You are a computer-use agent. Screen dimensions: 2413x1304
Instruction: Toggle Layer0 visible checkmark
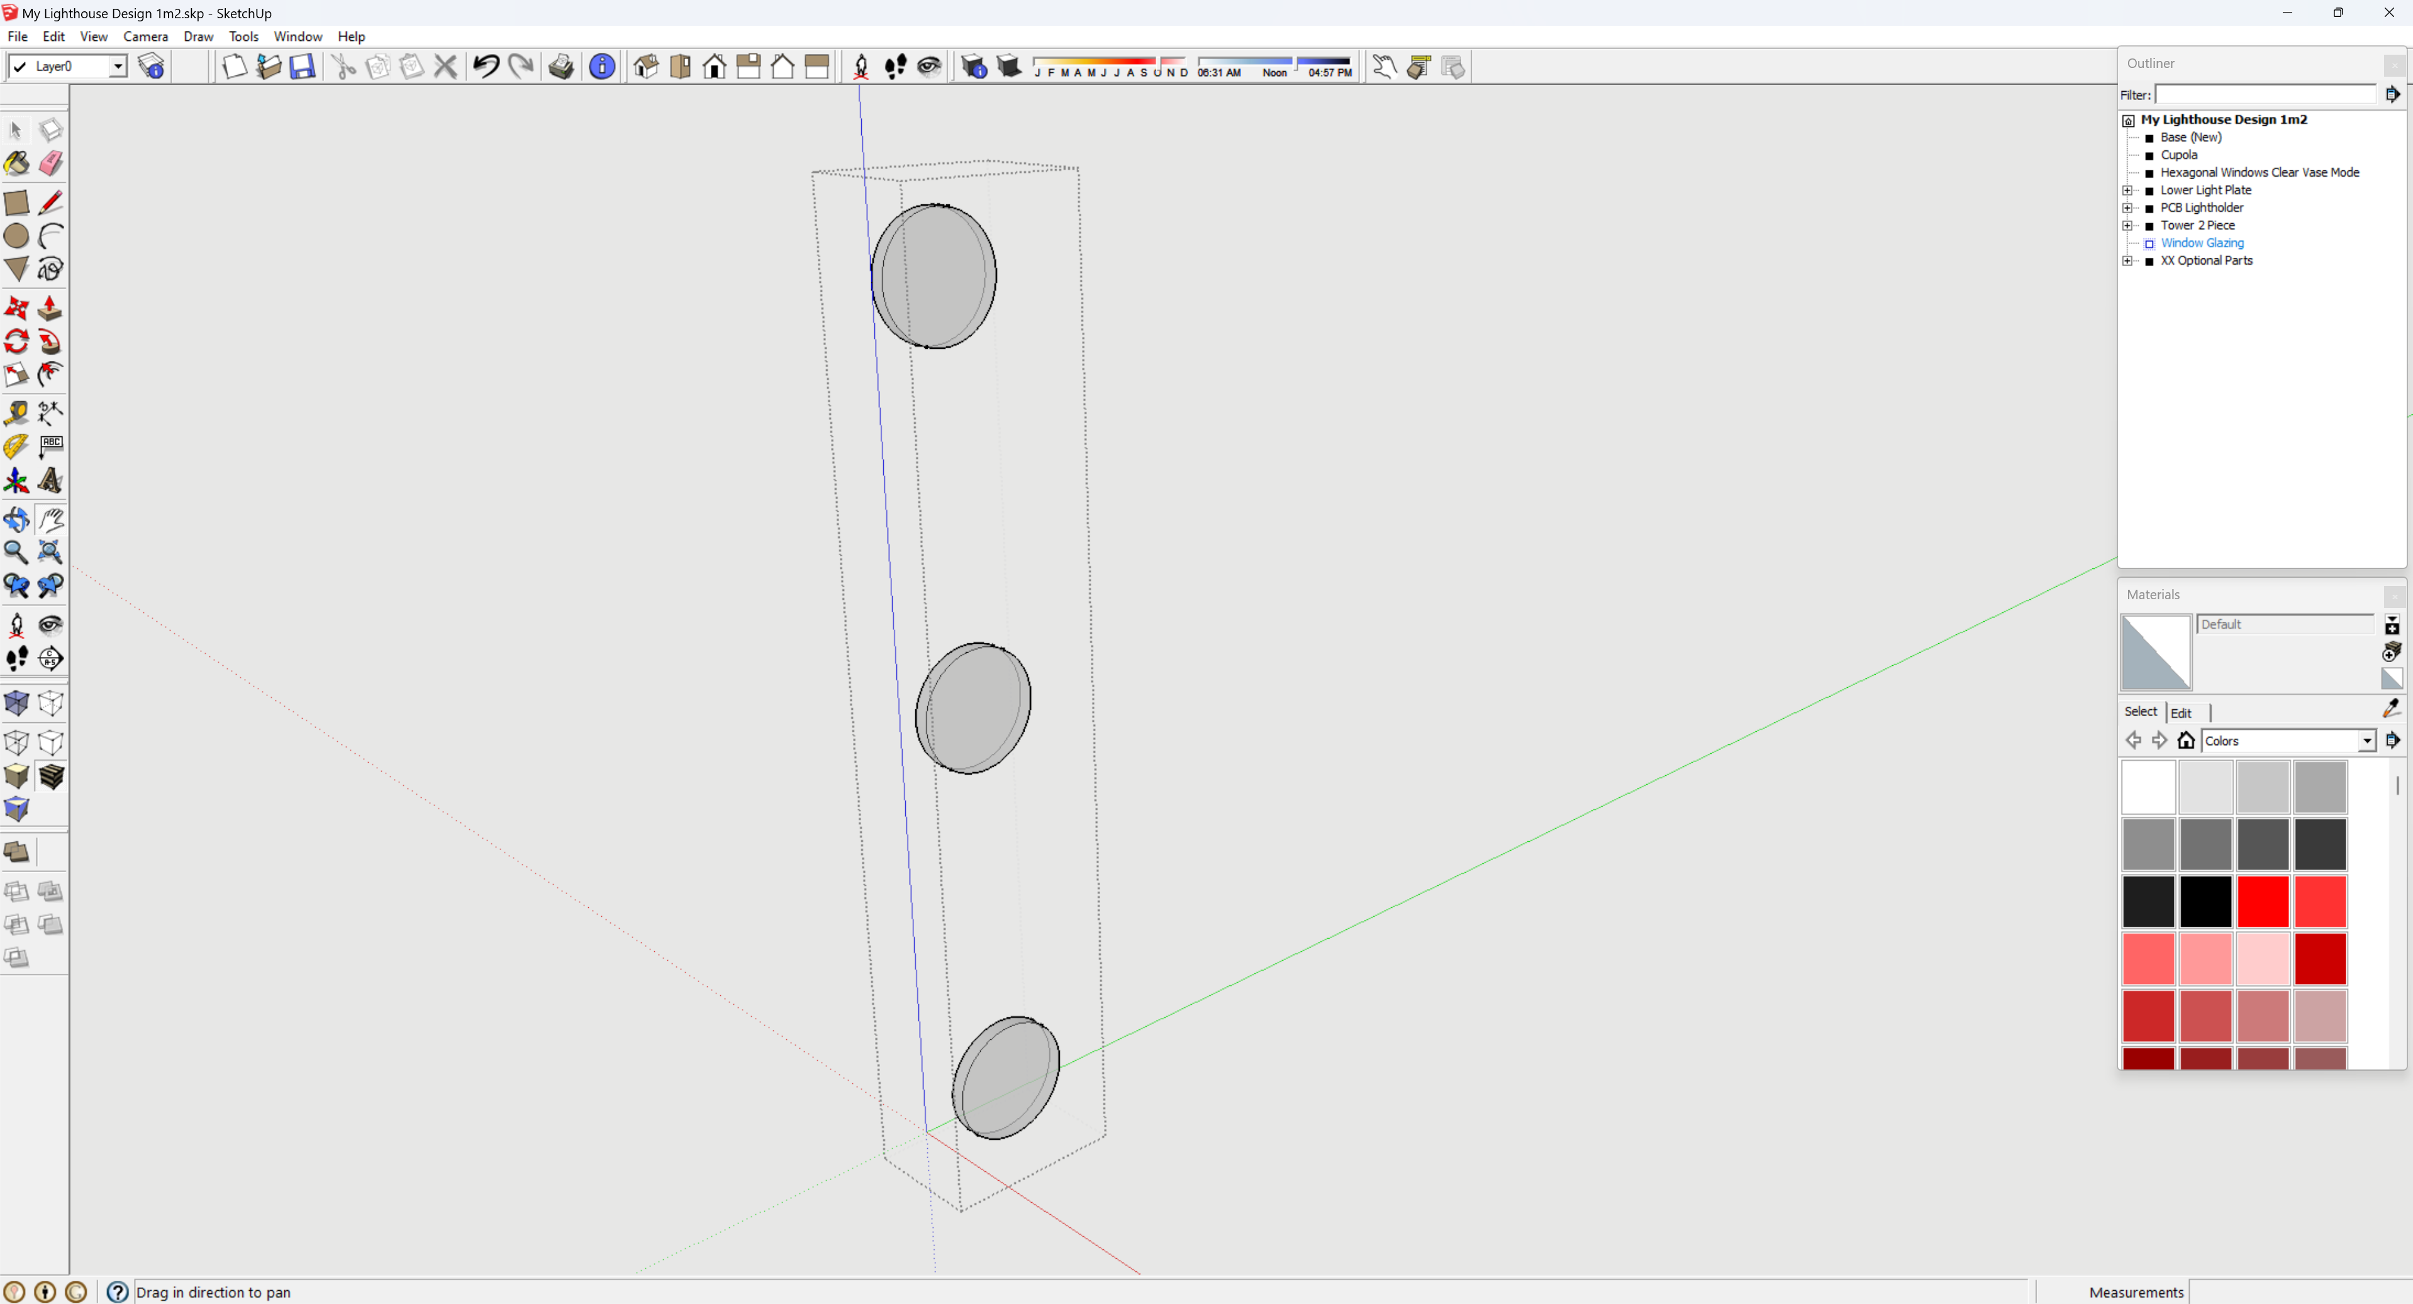(x=20, y=67)
